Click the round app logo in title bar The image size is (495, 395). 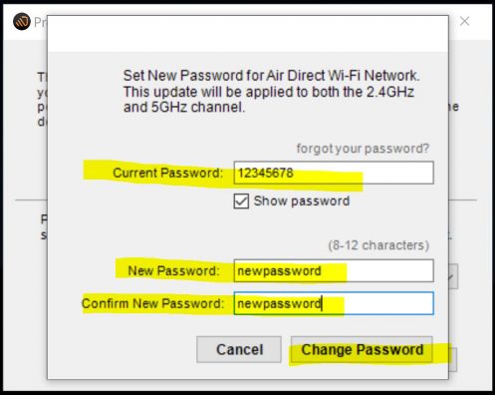(22, 21)
